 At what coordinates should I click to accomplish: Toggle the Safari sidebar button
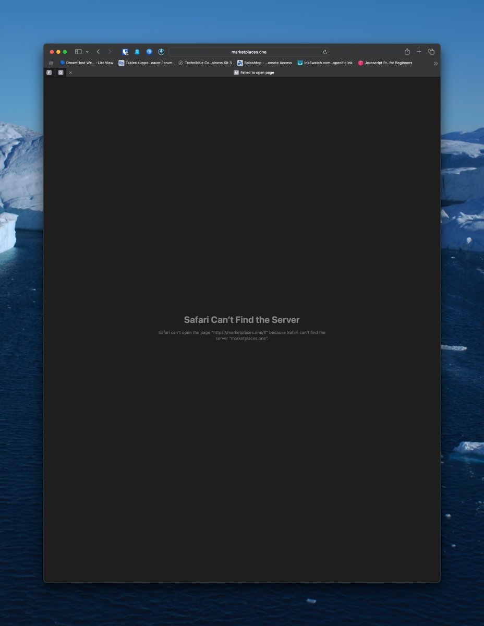point(78,52)
